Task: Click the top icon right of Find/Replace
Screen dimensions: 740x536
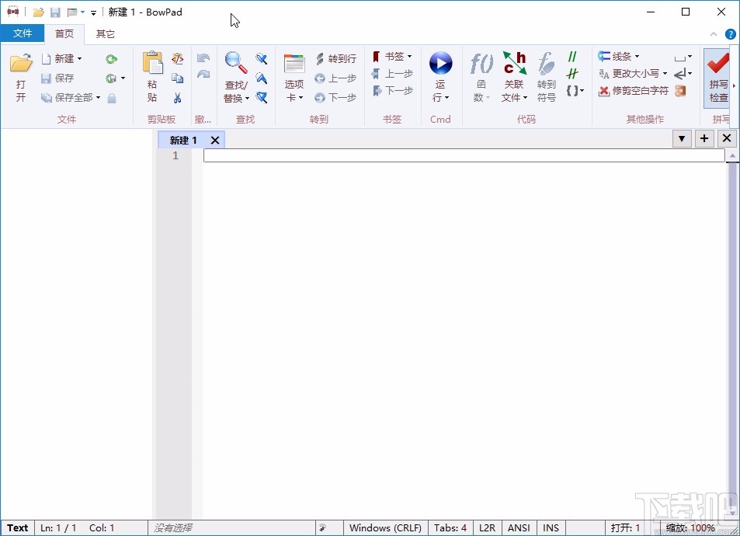Action: 262,58
